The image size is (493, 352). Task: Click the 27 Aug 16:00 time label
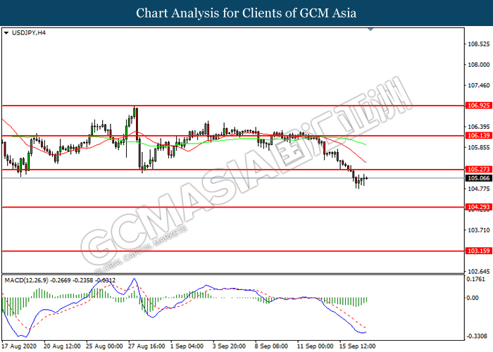point(146,346)
